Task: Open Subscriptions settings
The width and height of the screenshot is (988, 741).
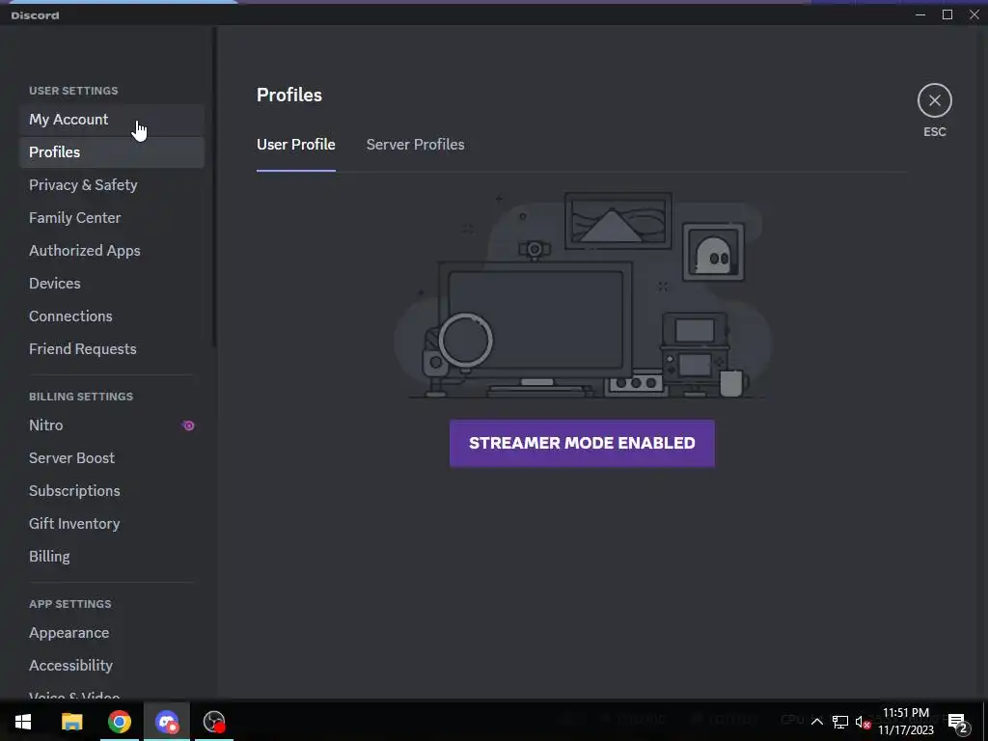Action: [x=112, y=491]
